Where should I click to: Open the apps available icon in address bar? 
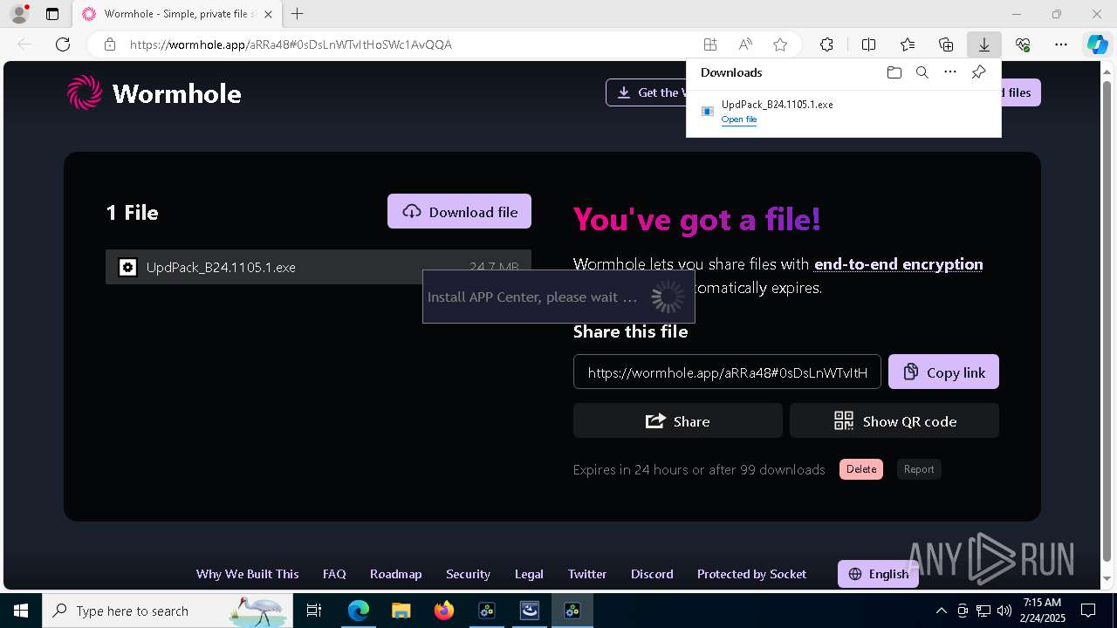710,44
